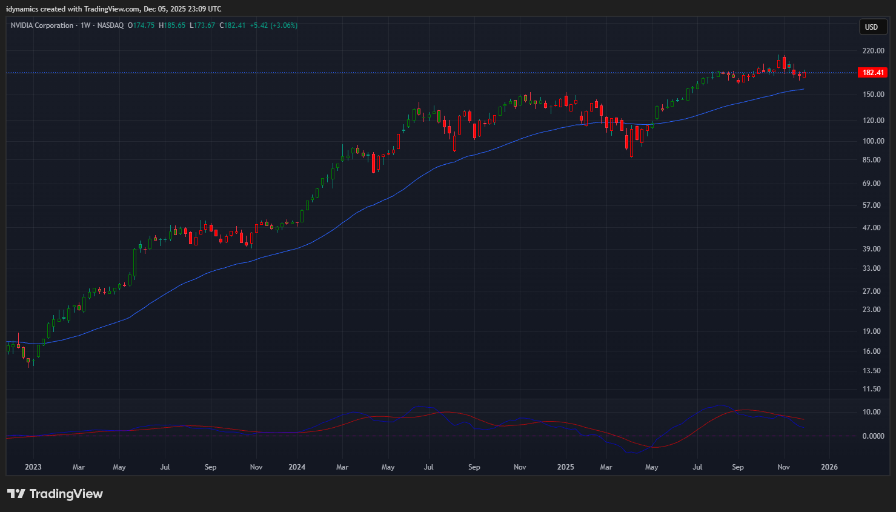Click the NVIDIA Corporation symbol name
The height and width of the screenshot is (512, 896).
pyautogui.click(x=42, y=25)
